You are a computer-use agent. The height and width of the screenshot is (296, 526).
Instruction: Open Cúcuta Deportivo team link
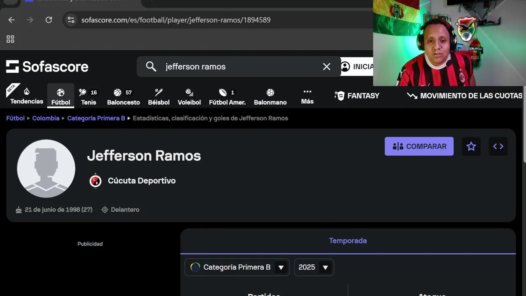142,181
